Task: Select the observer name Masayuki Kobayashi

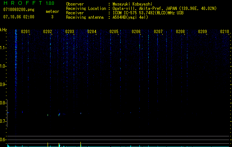Action: (x=132, y=4)
